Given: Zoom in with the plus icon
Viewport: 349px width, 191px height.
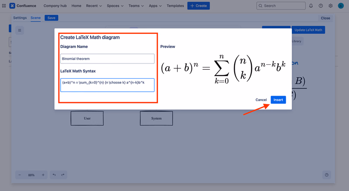Looking at the screenshot, I should coord(43,175).
